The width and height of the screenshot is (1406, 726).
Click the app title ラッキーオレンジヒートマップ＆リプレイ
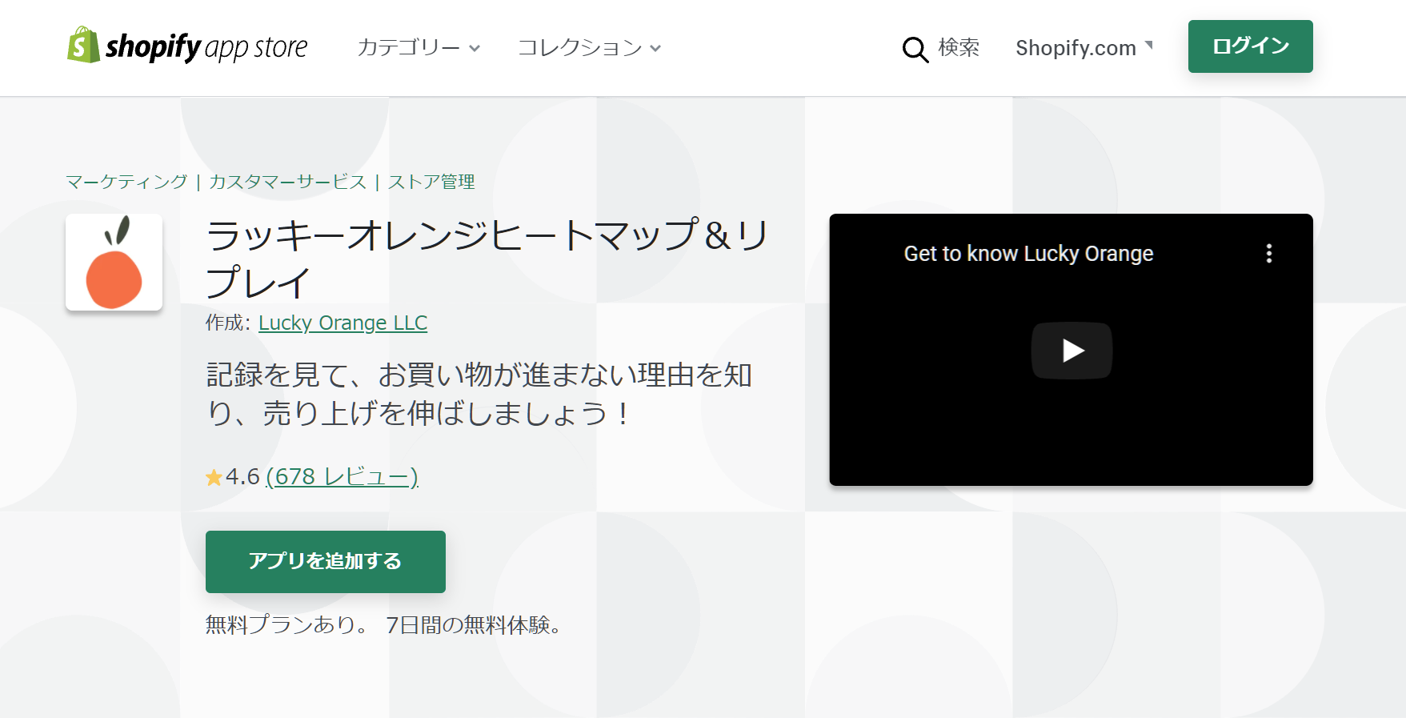(487, 259)
